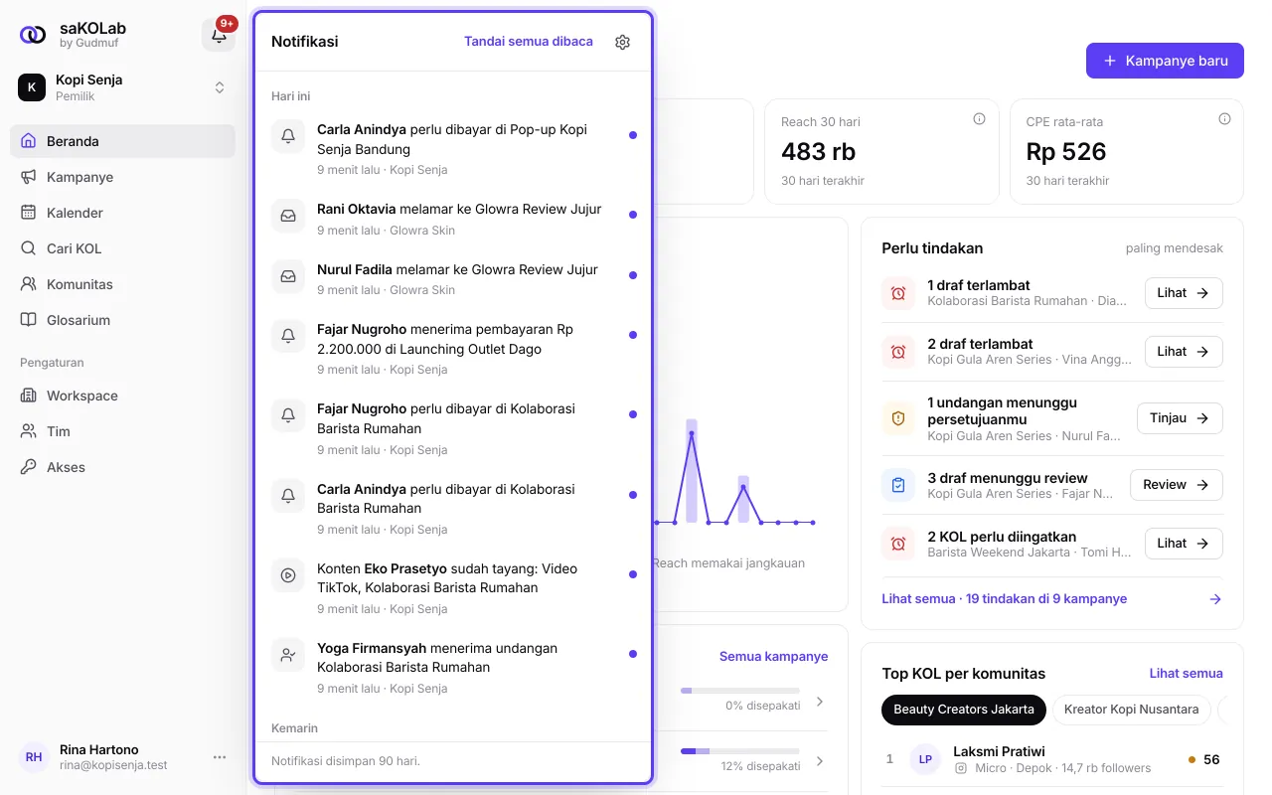This screenshot has width=1272, height=795.
Task: Click the Tim users icon
Action: click(x=28, y=431)
